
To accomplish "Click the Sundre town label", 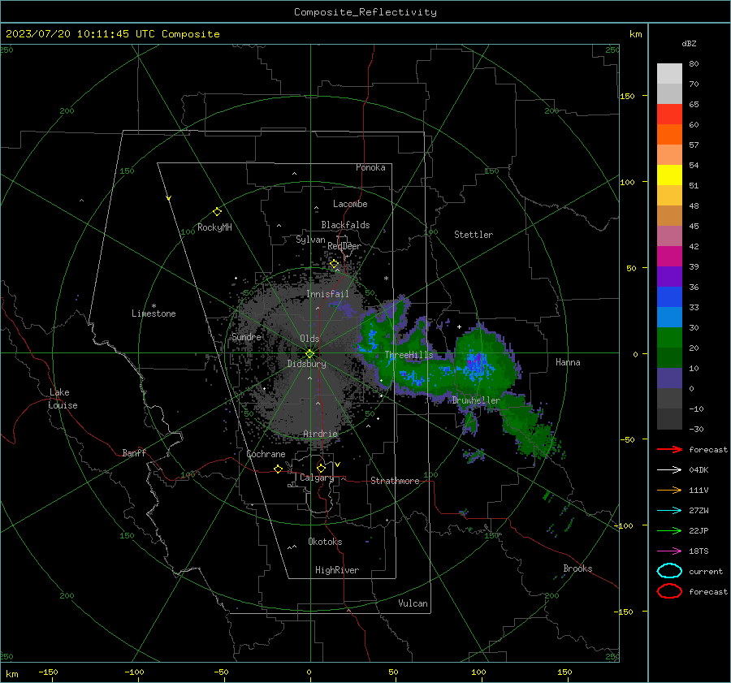I will (247, 337).
